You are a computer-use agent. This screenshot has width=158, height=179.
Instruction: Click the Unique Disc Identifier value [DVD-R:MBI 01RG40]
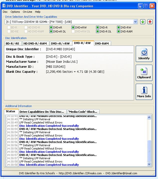coord(60,49)
